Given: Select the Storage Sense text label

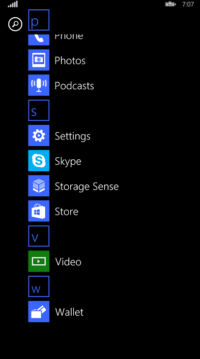Looking at the screenshot, I should [x=86, y=186].
